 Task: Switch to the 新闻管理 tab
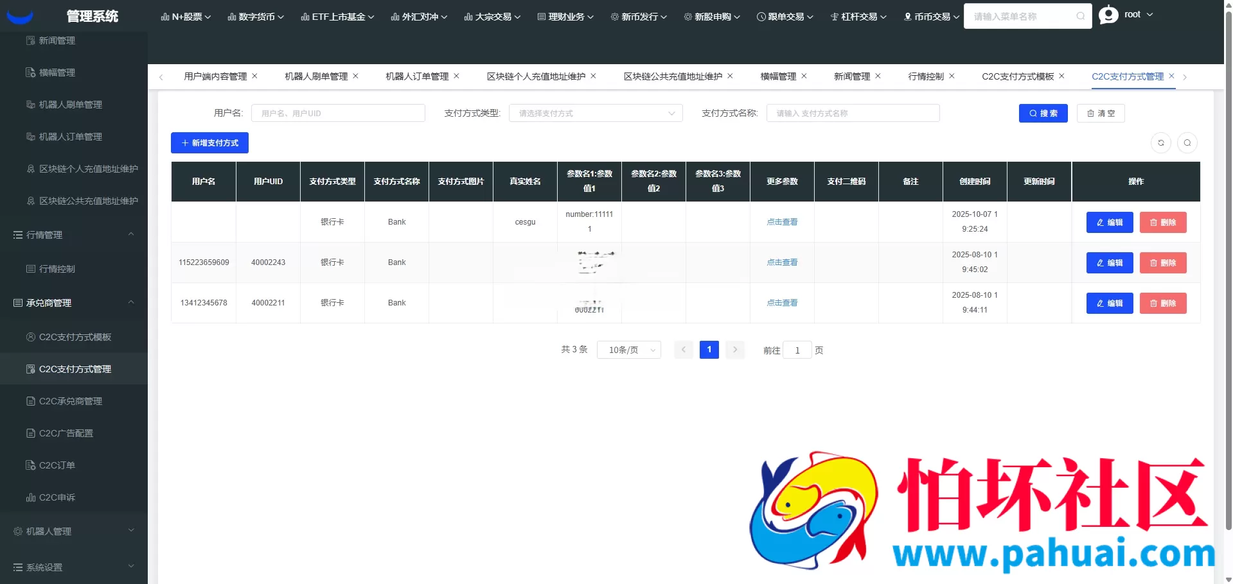click(852, 76)
